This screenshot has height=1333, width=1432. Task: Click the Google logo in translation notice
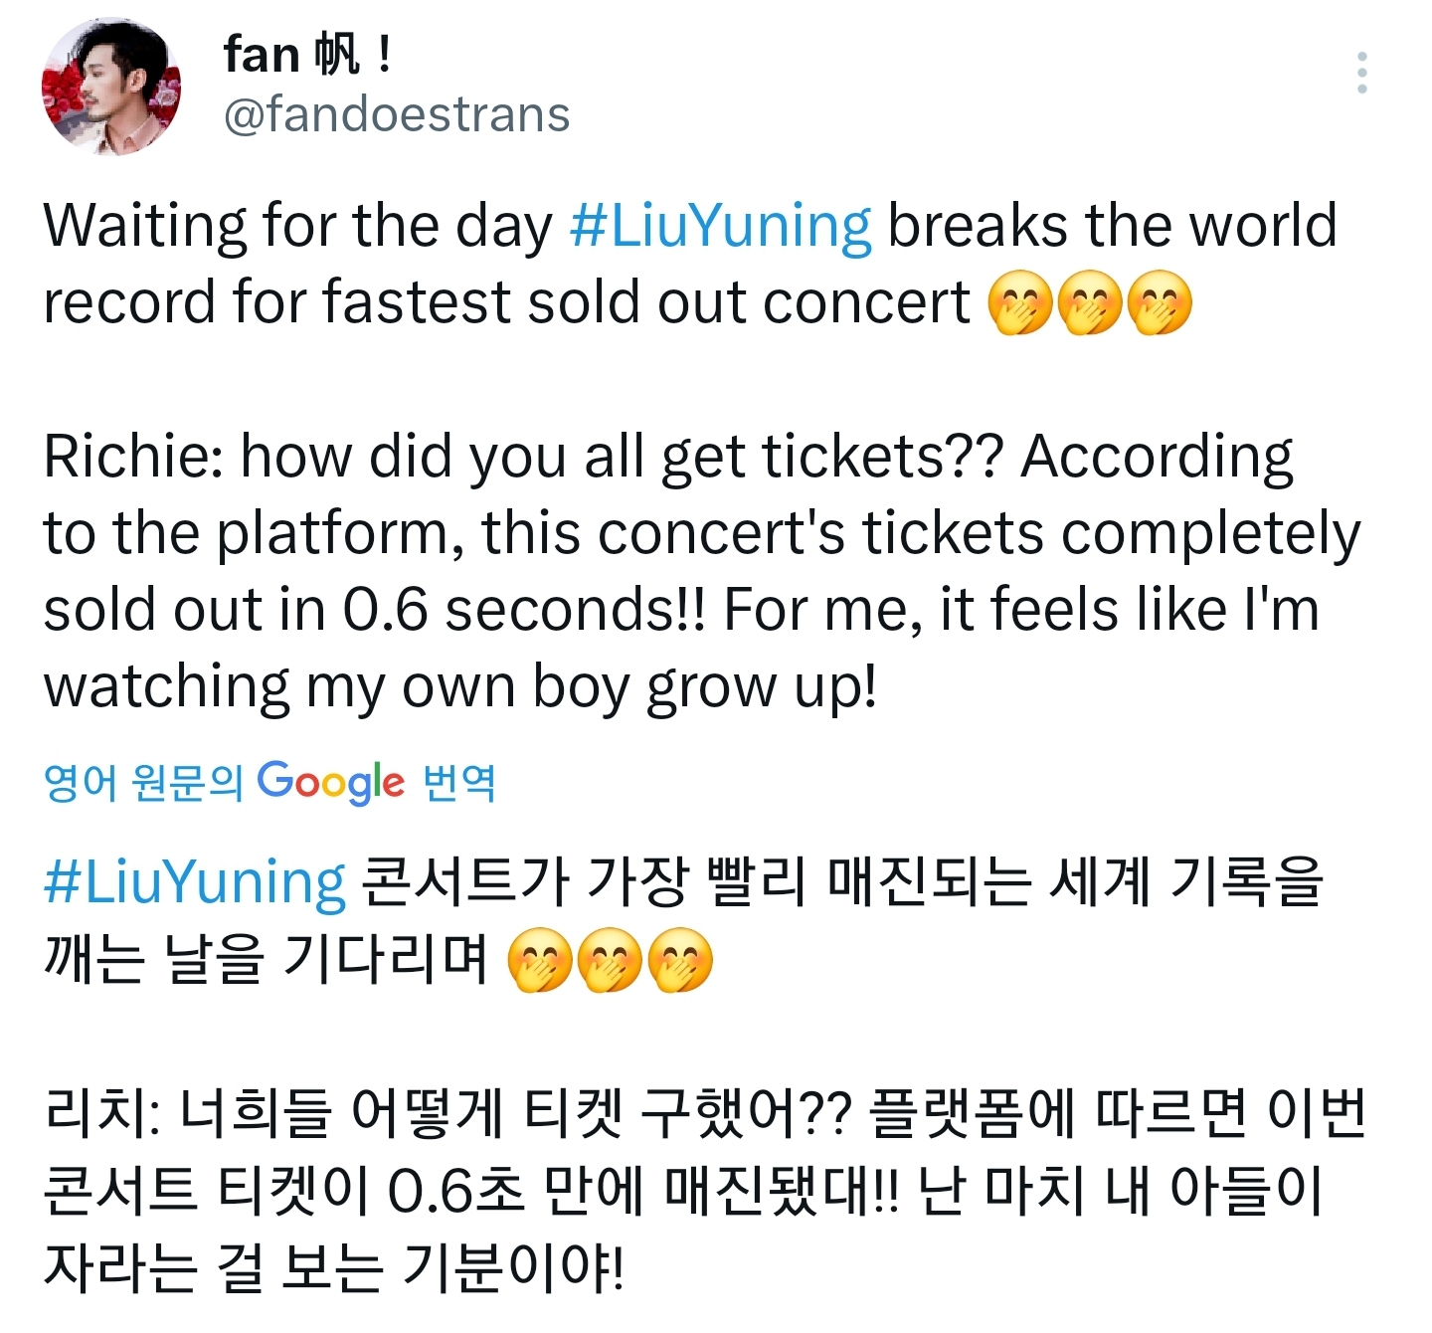pos(331,782)
